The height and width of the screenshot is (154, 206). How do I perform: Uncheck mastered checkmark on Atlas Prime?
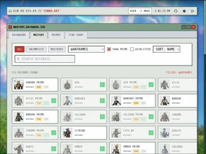[54, 101]
